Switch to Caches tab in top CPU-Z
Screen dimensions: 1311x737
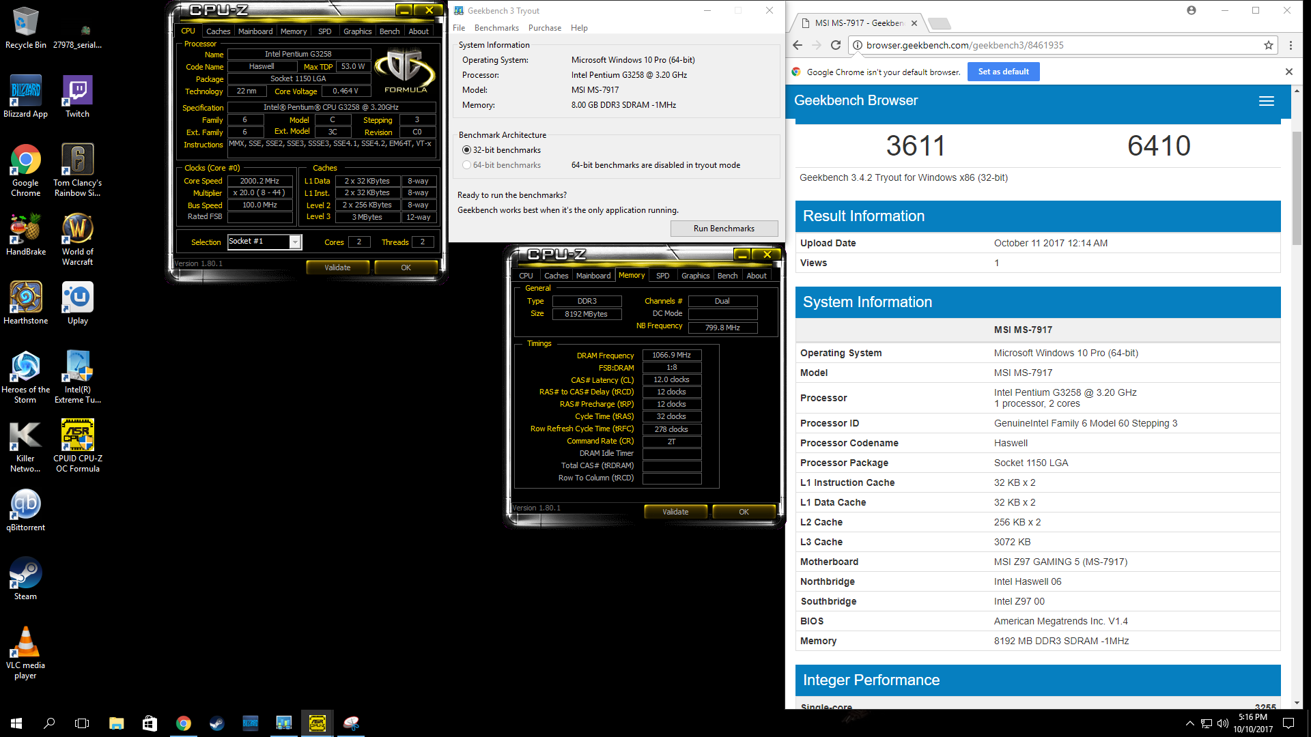tap(218, 31)
